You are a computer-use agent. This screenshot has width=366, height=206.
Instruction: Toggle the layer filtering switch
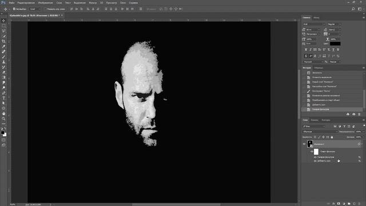click(x=364, y=126)
